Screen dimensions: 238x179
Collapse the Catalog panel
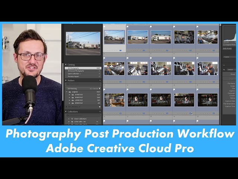[x=66, y=65]
